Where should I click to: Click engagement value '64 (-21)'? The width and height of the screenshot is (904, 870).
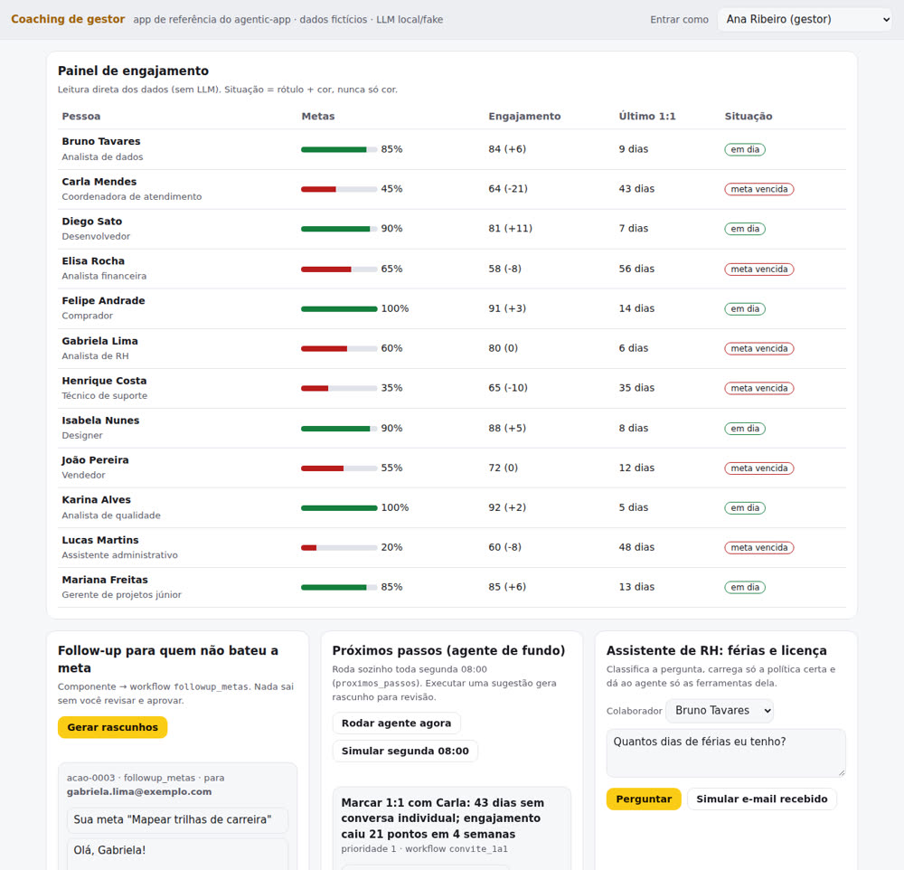coord(508,189)
